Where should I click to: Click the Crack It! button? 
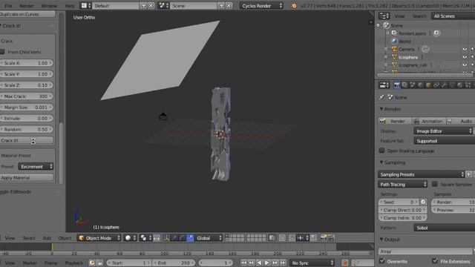[x=27, y=140]
